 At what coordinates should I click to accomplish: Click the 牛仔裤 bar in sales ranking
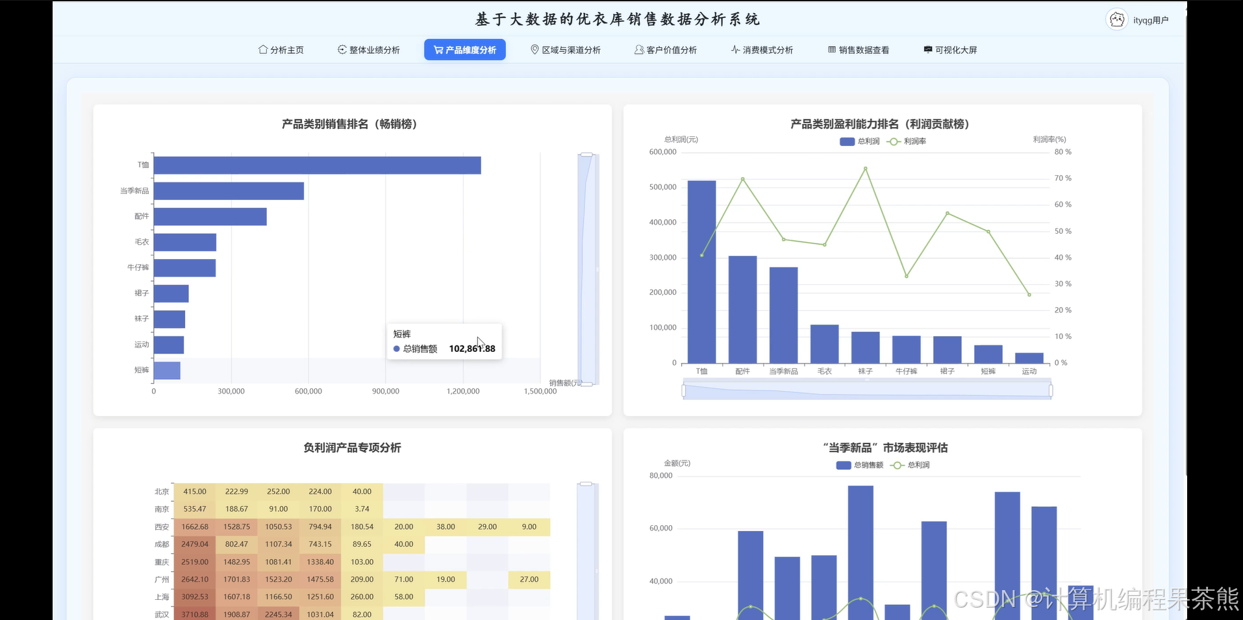[184, 268]
